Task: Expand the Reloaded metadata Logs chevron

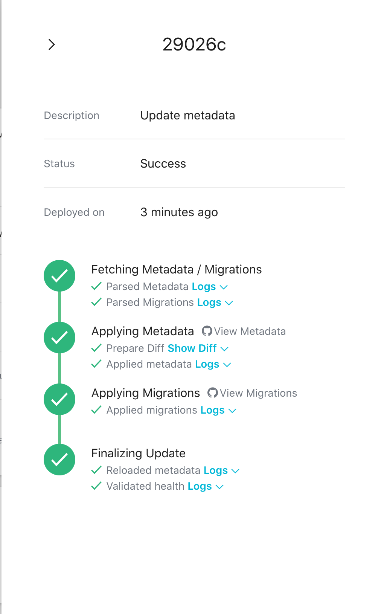Action: 236,470
